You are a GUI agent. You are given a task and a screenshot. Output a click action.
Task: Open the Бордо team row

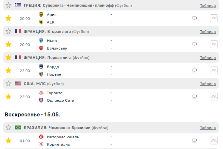coord(53,67)
